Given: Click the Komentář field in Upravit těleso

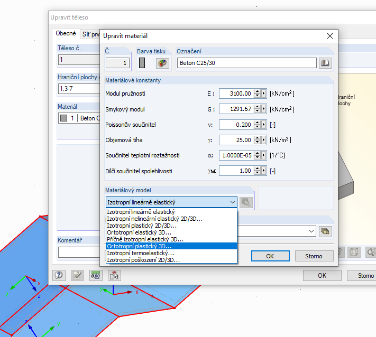Looking at the screenshot, I should tap(79, 252).
